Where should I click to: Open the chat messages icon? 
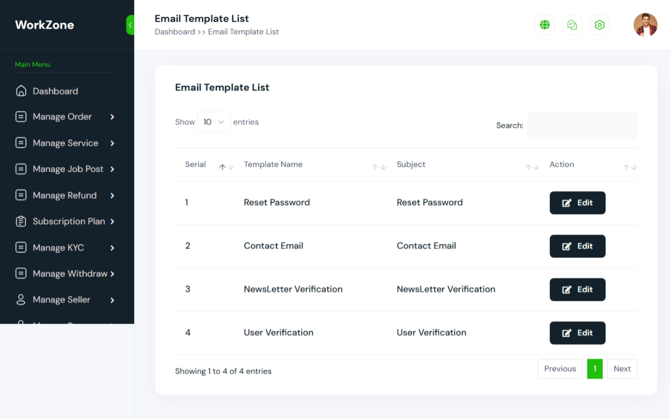pyautogui.click(x=572, y=25)
